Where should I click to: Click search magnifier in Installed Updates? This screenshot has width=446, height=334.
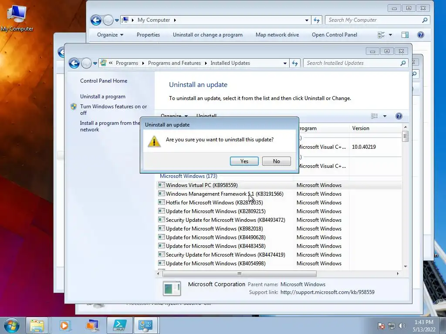(403, 63)
